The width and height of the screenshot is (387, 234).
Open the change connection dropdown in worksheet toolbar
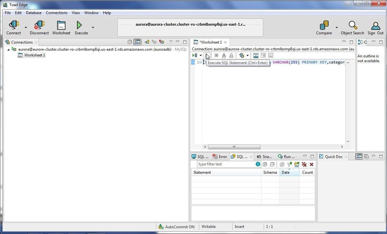click(247, 55)
